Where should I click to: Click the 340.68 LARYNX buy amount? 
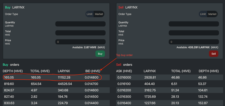pyautogui.click(x=63, y=90)
